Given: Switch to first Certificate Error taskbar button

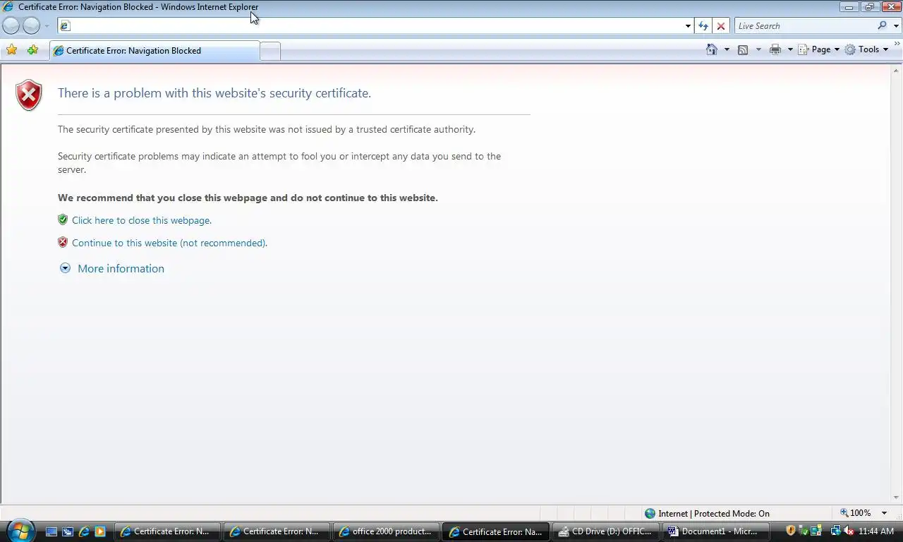Looking at the screenshot, I should tap(168, 531).
